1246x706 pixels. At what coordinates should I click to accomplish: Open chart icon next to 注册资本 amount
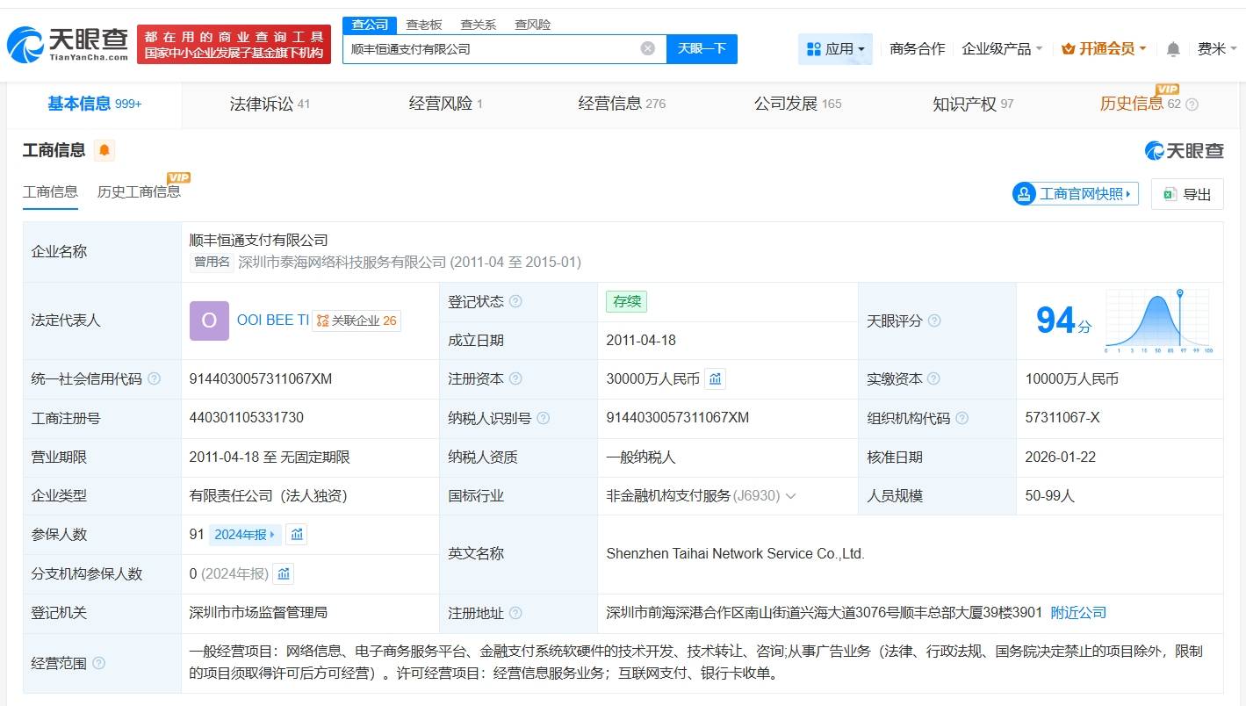[x=716, y=379]
